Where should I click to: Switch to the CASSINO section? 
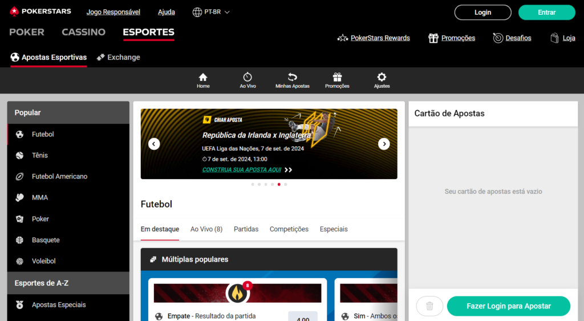click(x=83, y=32)
